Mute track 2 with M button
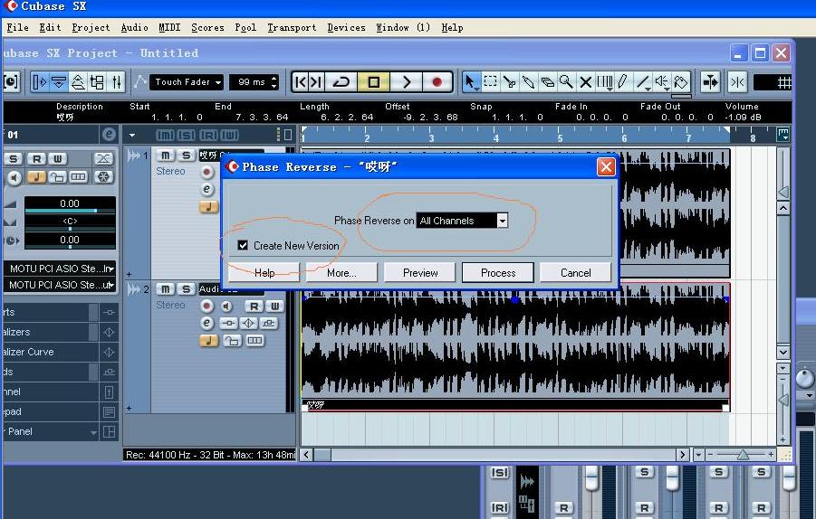The height and width of the screenshot is (519, 816). coord(166,289)
